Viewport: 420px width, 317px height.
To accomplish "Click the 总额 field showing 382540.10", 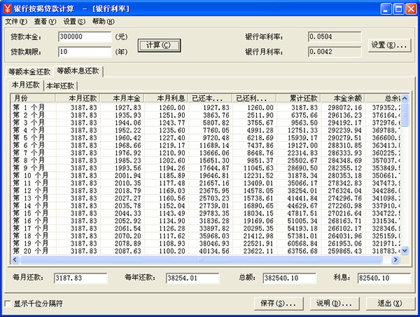I will tap(289, 278).
